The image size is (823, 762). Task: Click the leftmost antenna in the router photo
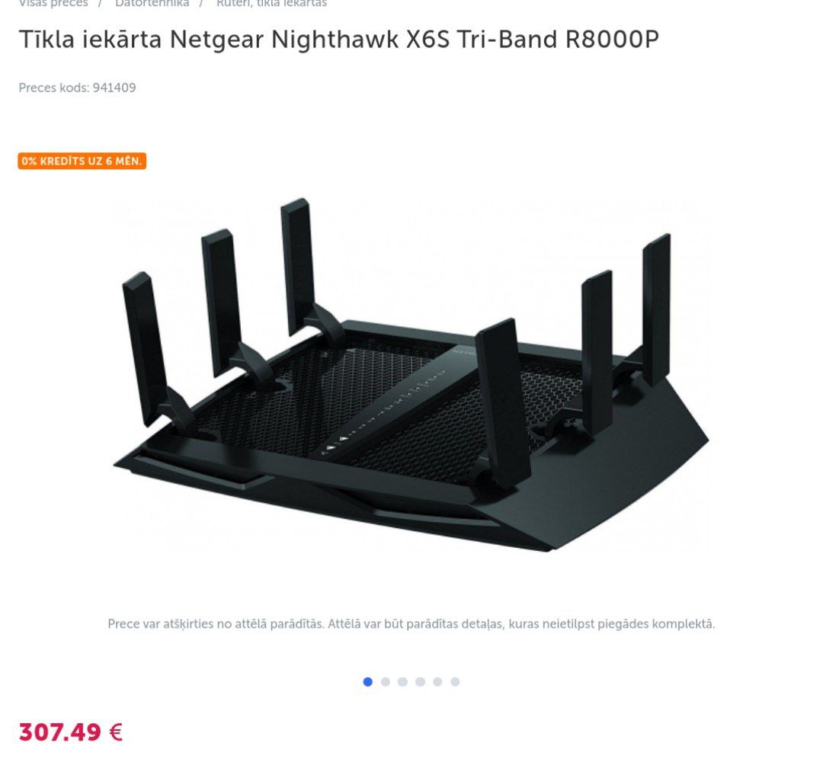tap(143, 347)
